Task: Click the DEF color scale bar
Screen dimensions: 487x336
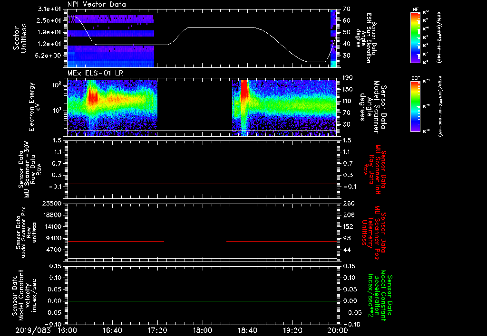Action: (416, 106)
